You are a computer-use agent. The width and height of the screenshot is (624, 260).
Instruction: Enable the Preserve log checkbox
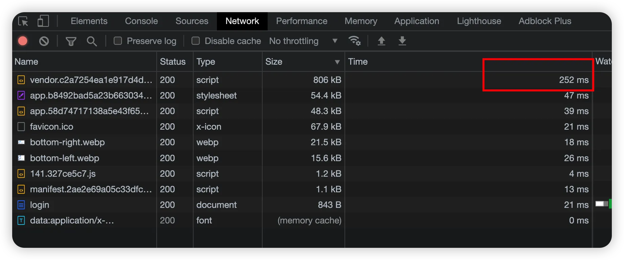(118, 41)
